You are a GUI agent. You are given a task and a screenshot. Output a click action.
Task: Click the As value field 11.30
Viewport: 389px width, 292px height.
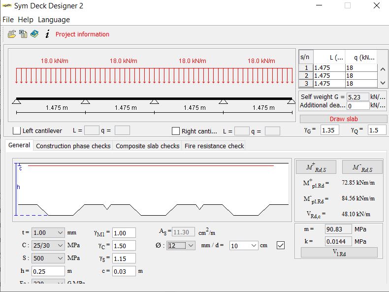click(183, 232)
